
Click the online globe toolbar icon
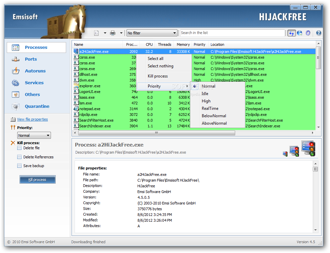[x=300, y=33]
